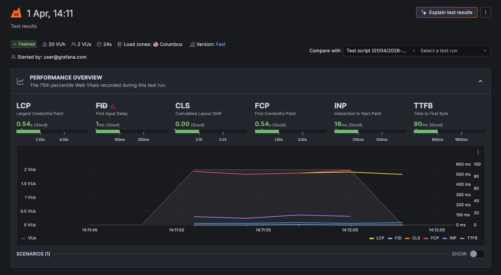This screenshot has height=275, width=501.
Task: Click the Cumulative Layout Shift subtitle
Action: tap(198, 114)
